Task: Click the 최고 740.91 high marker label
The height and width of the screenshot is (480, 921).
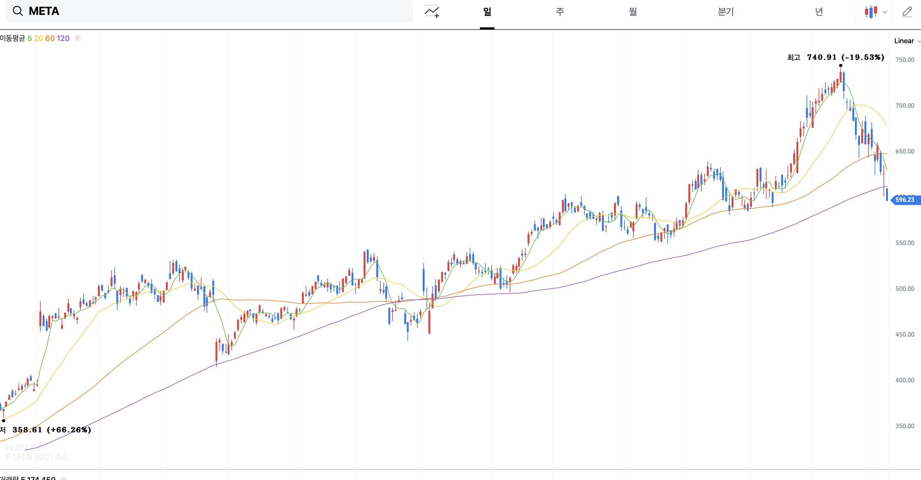Action: coord(836,57)
